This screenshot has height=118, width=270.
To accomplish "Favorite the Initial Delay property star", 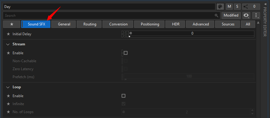I will pyautogui.click(x=8, y=34).
